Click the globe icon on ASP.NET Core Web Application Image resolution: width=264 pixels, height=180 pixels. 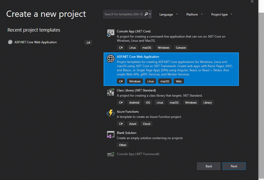[110, 59]
